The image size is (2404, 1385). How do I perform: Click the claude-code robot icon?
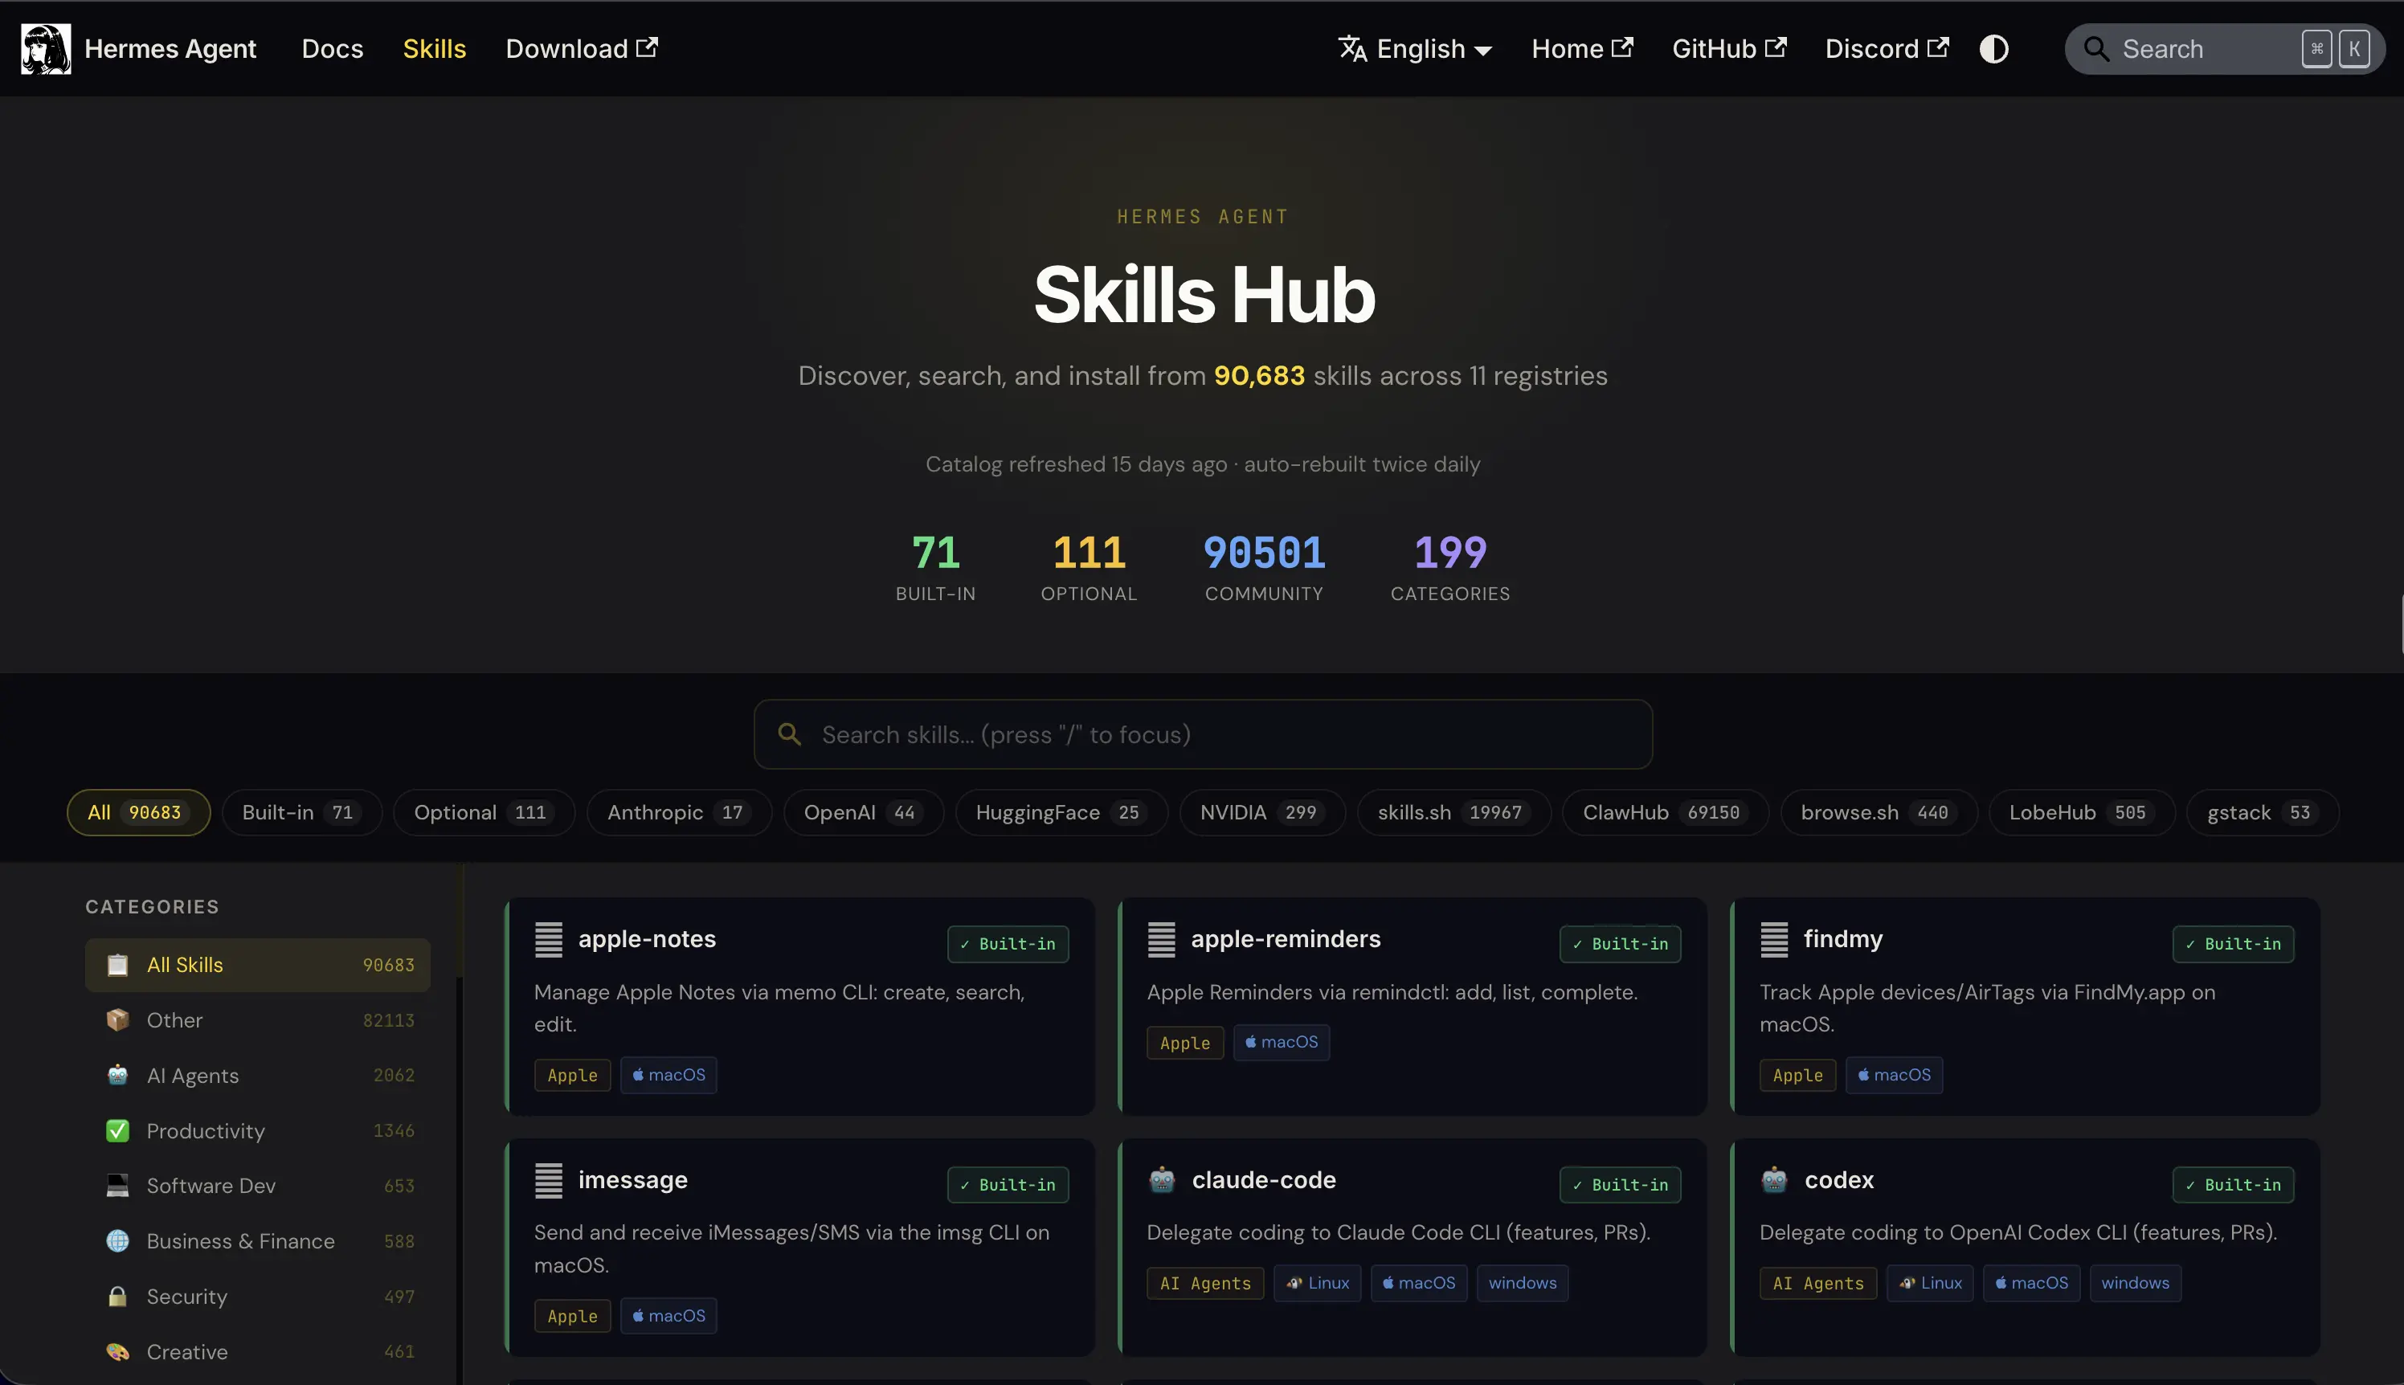coord(1162,1180)
